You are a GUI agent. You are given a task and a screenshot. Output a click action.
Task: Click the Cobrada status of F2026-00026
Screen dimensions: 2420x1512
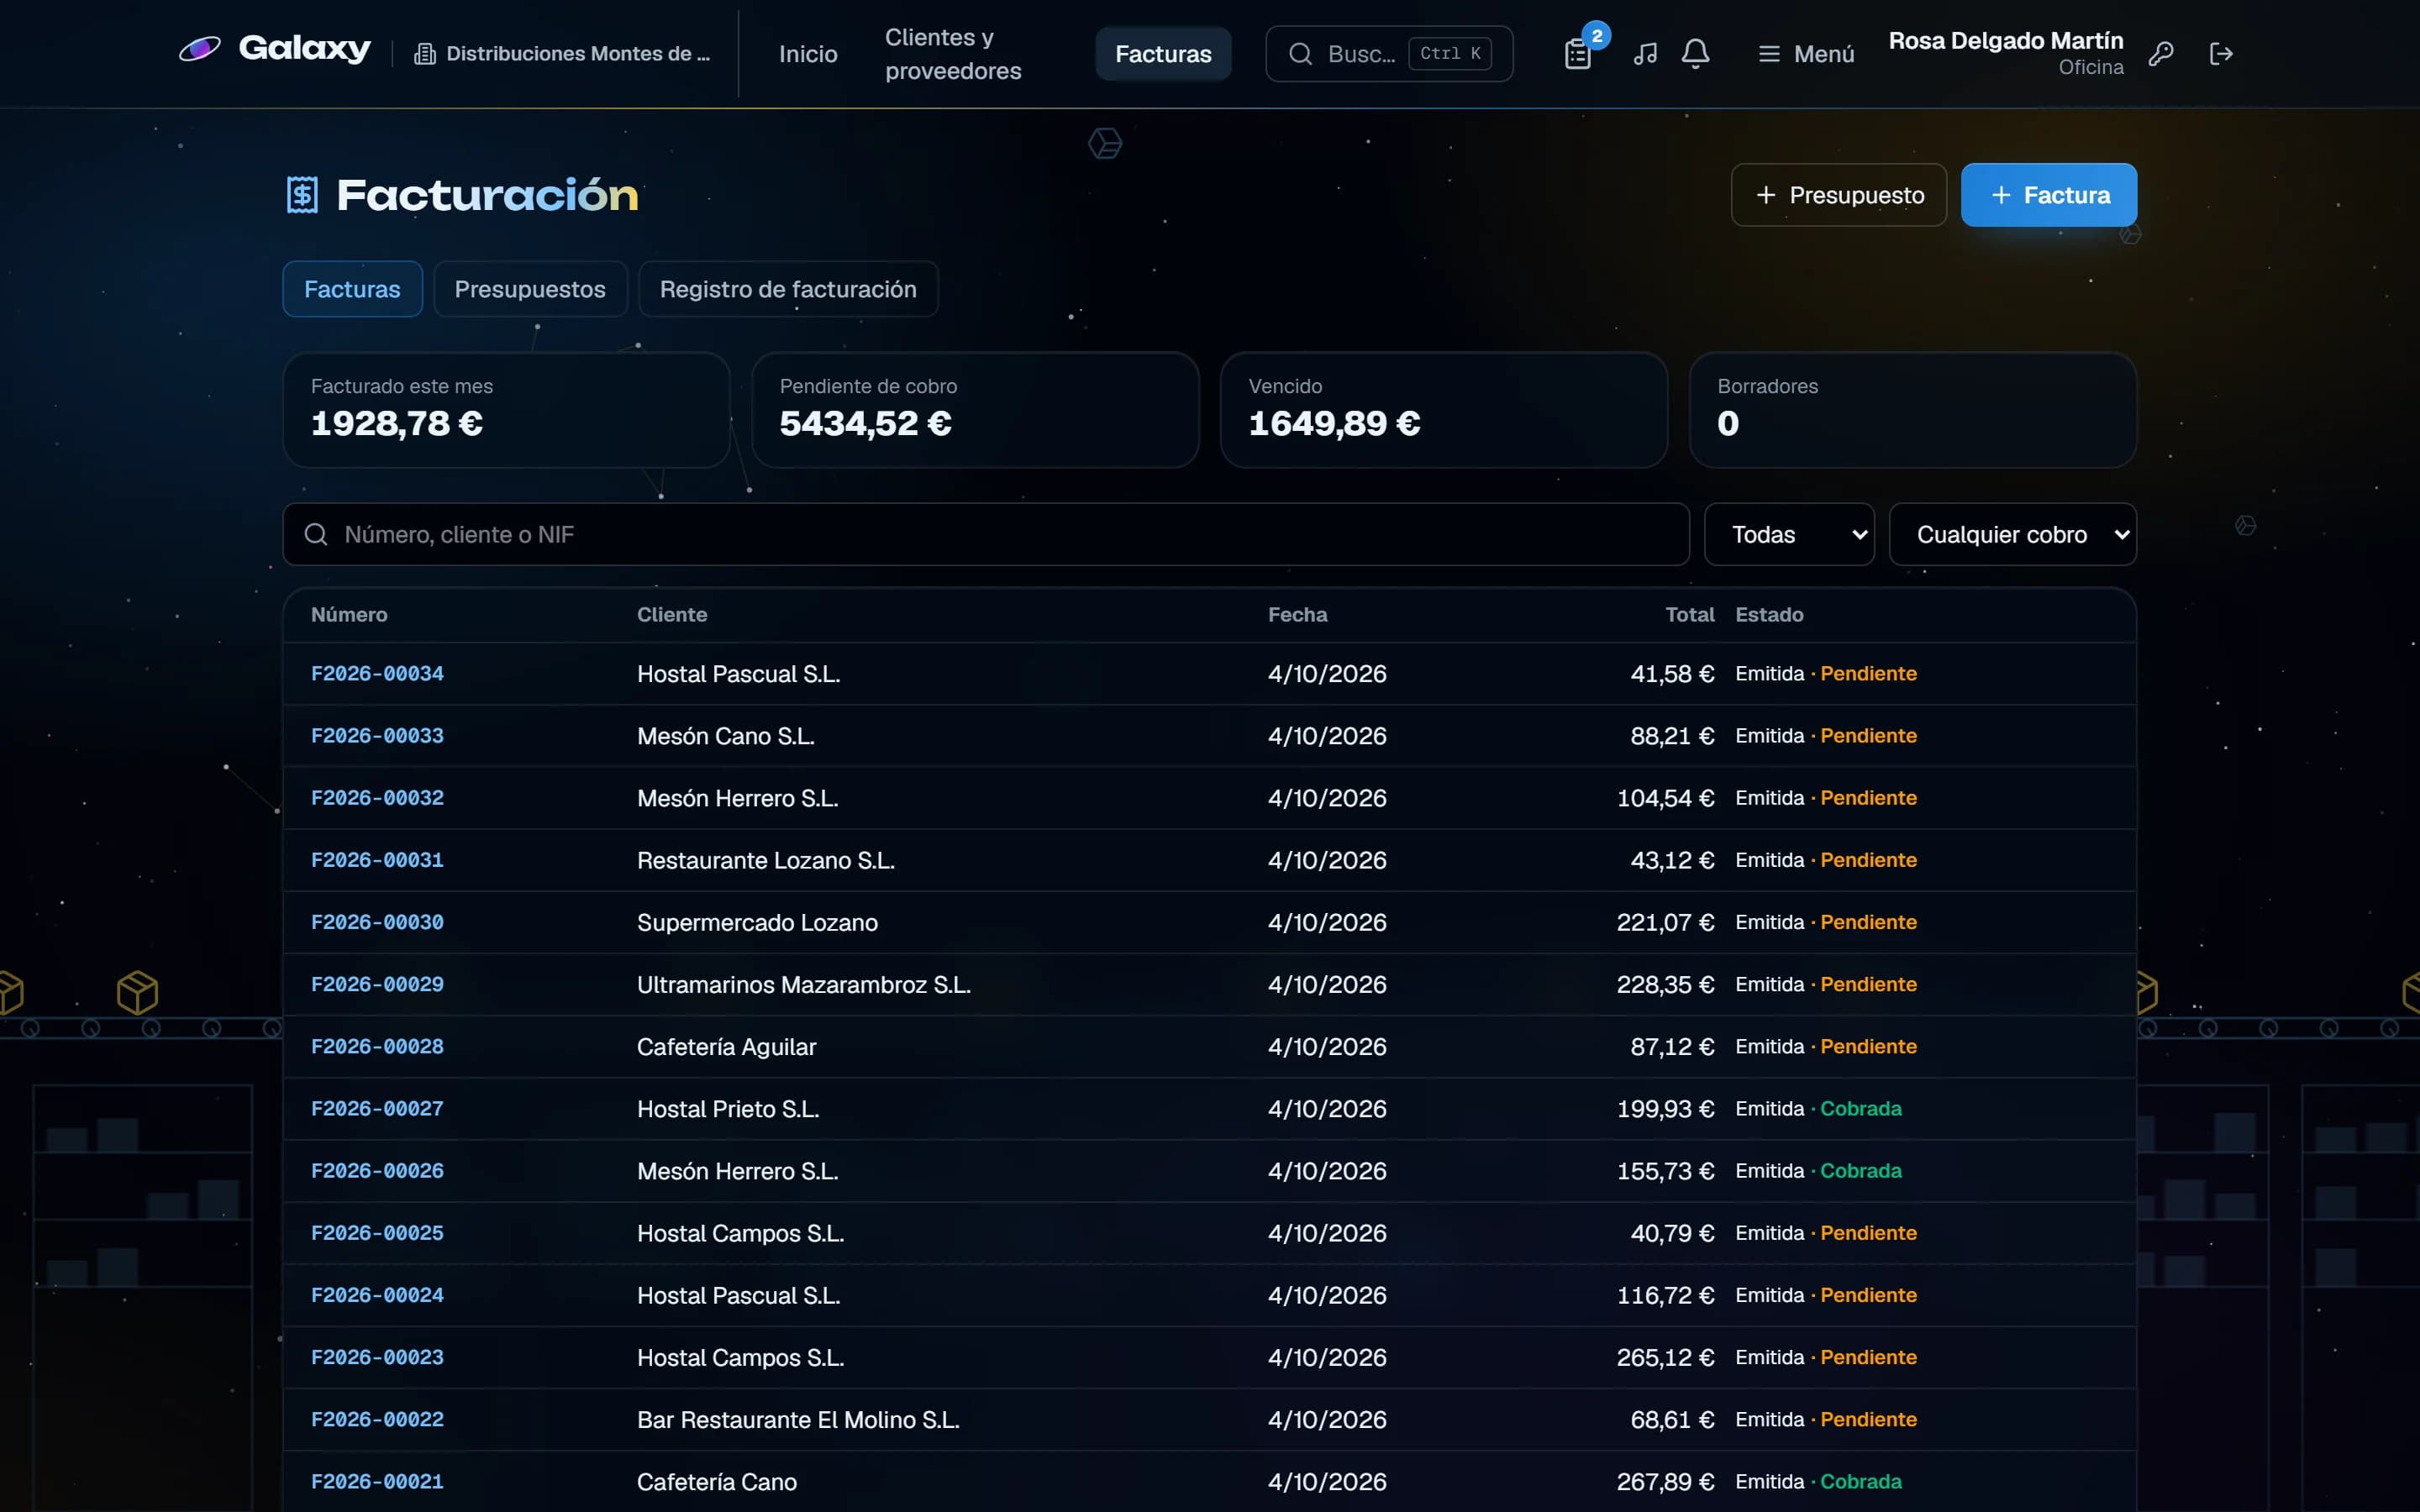point(1860,1171)
